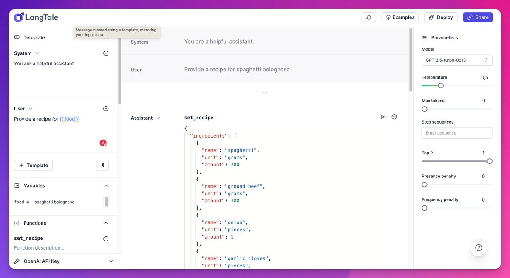The image size is (510, 278).
Task: Expand the OpenAI API Key section
Action: (x=110, y=261)
